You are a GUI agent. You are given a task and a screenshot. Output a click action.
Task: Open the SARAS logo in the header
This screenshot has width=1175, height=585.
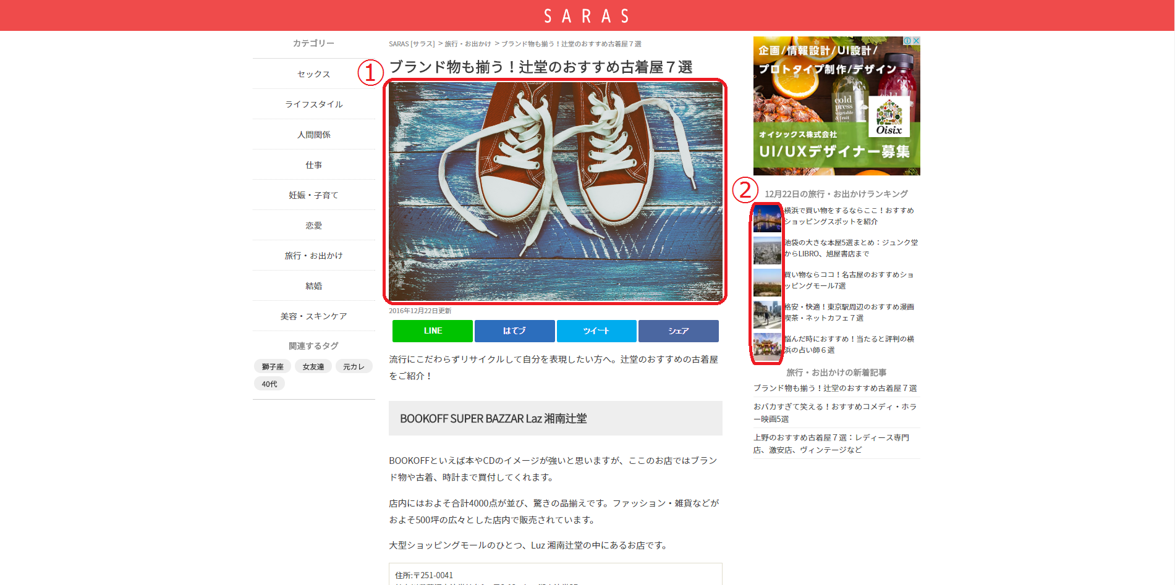(x=587, y=16)
